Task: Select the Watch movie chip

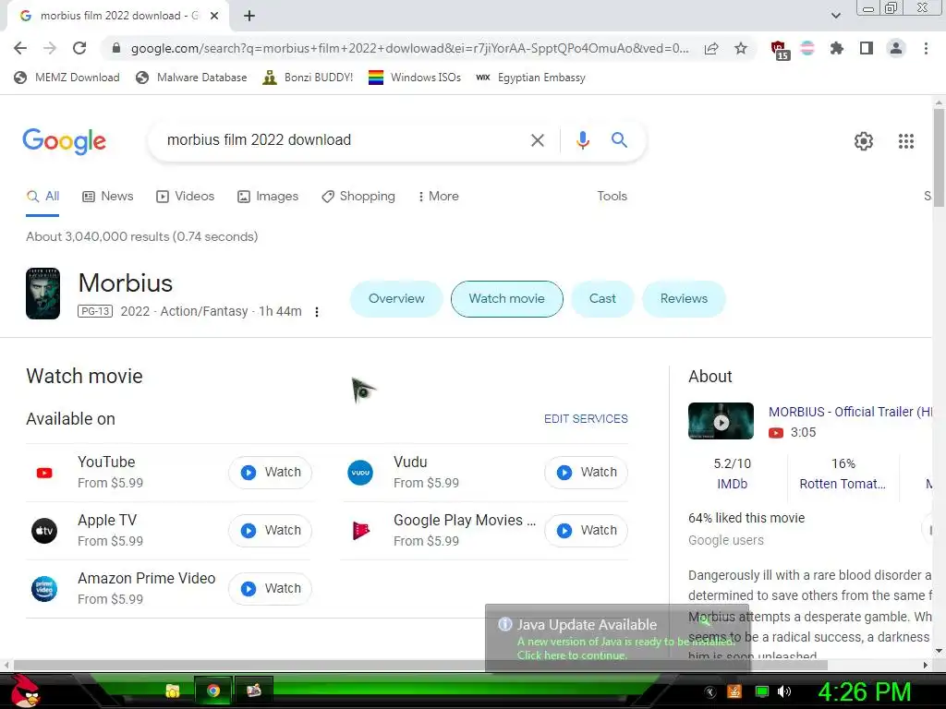Action: point(507,299)
